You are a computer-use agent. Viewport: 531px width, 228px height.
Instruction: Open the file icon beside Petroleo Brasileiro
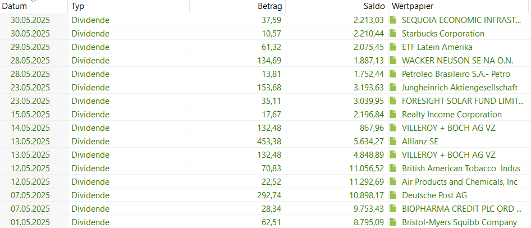393,74
